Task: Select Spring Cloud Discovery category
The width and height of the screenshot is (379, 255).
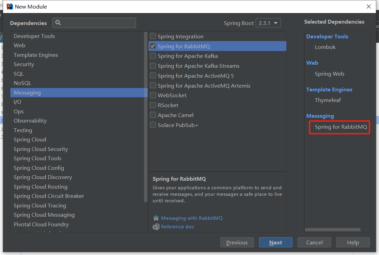Action: [78, 177]
